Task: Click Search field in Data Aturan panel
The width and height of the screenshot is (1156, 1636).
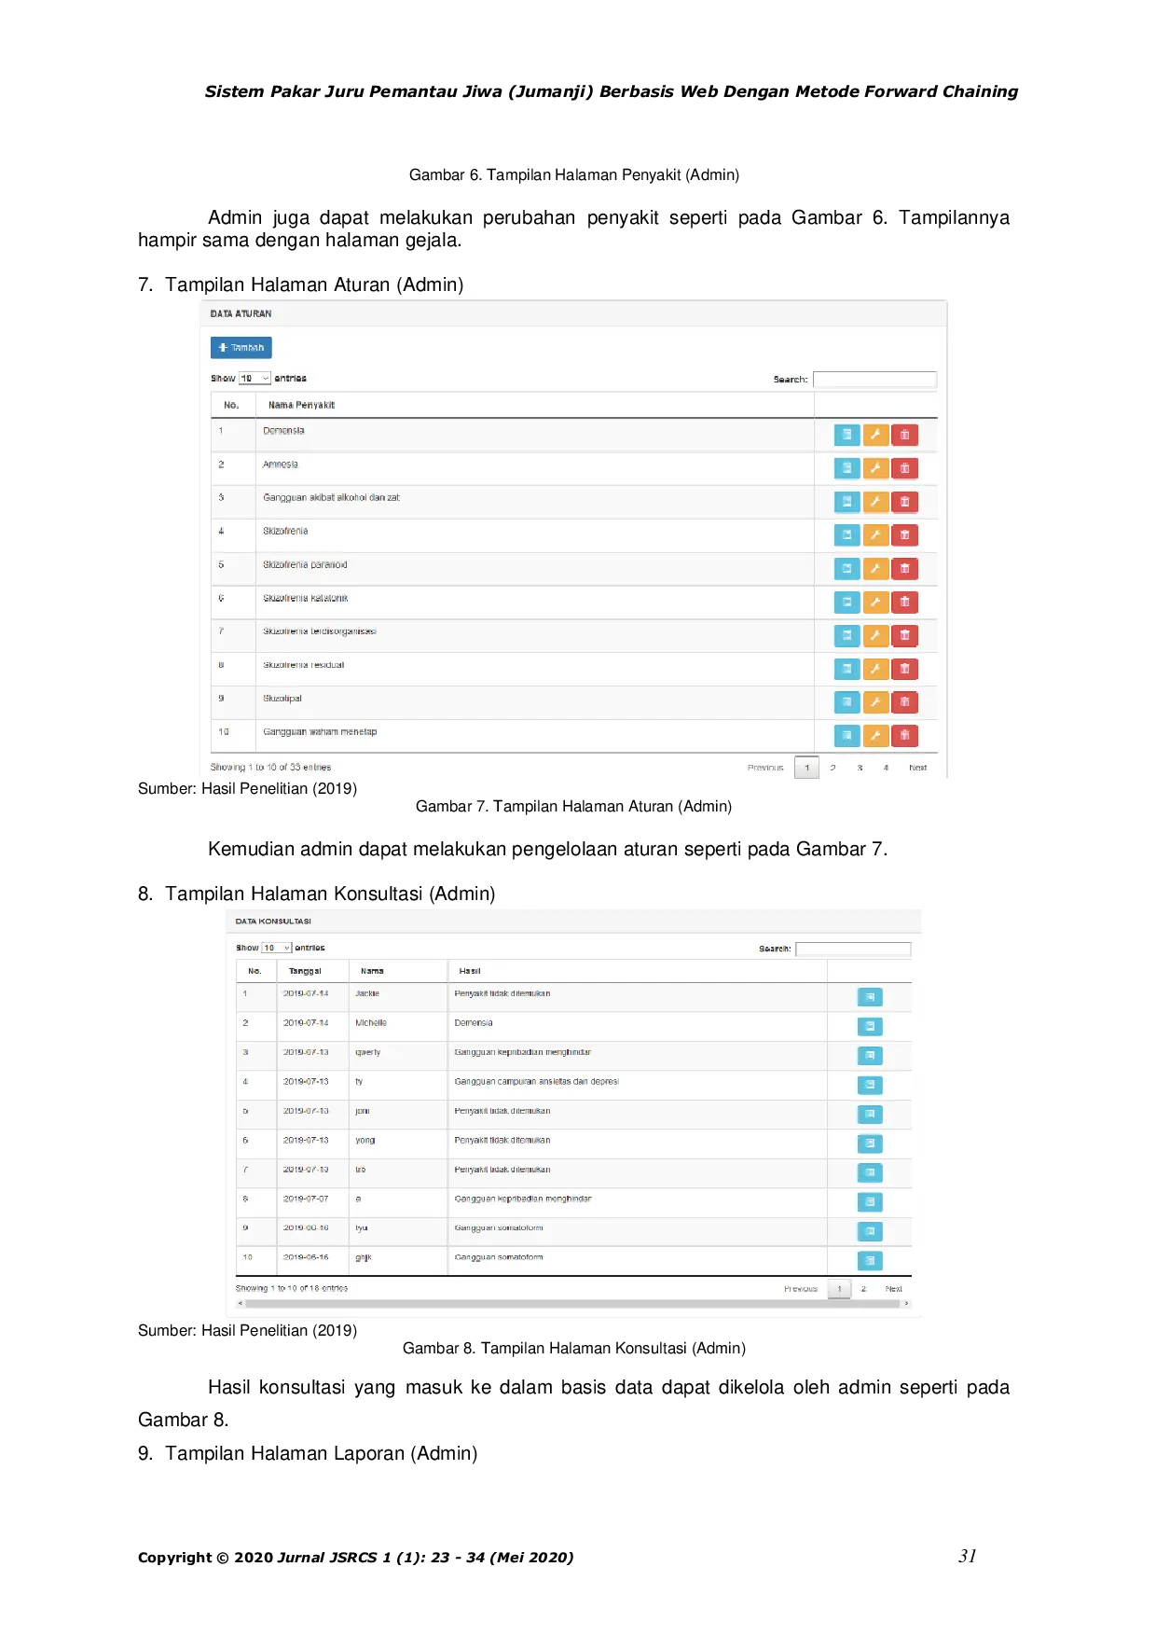Action: coord(874,380)
